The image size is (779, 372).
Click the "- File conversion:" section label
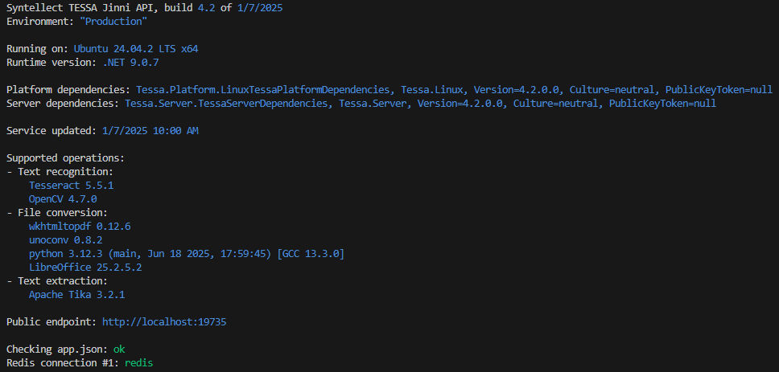point(56,213)
